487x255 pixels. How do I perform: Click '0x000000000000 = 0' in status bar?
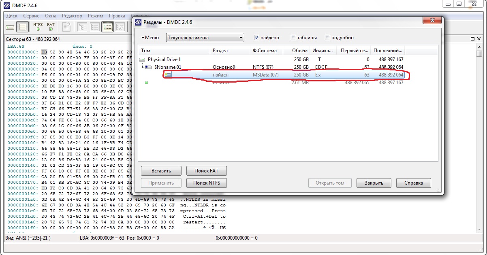point(237,238)
